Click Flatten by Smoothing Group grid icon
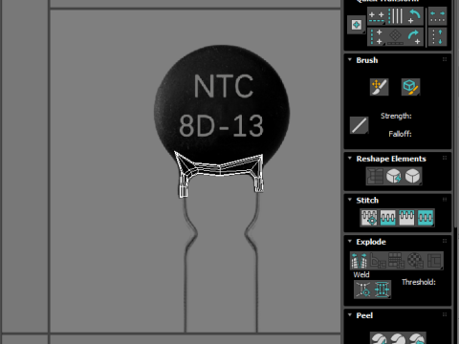Screen dimensions: 459x344 coord(397,261)
